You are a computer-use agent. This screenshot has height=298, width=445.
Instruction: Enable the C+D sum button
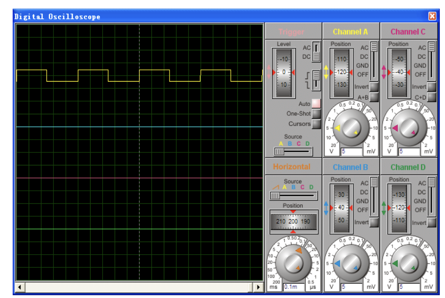tap(432, 97)
